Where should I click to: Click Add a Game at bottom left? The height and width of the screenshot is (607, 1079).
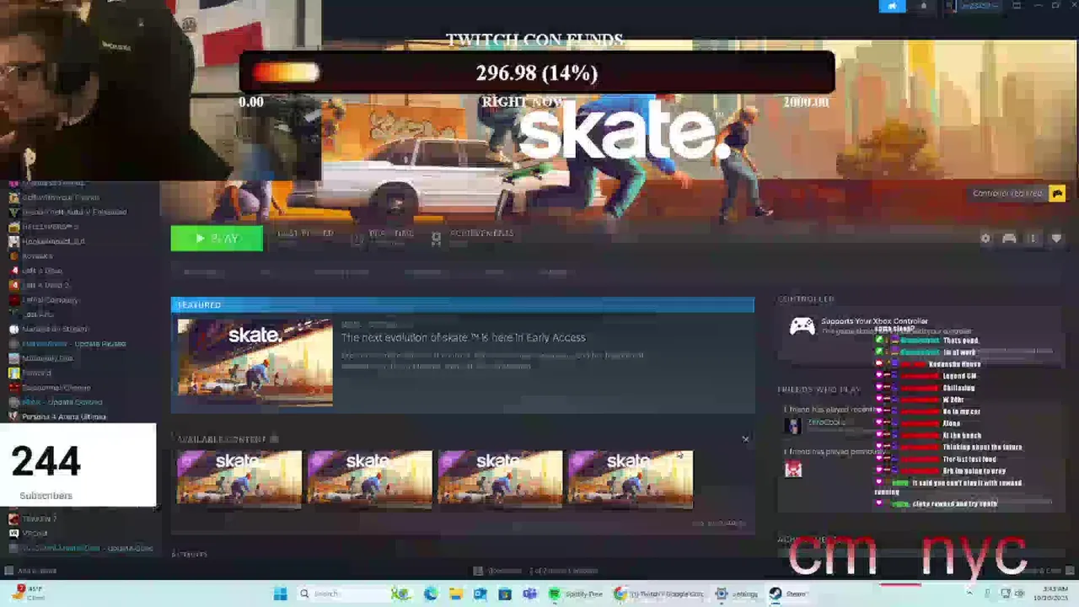[31, 571]
